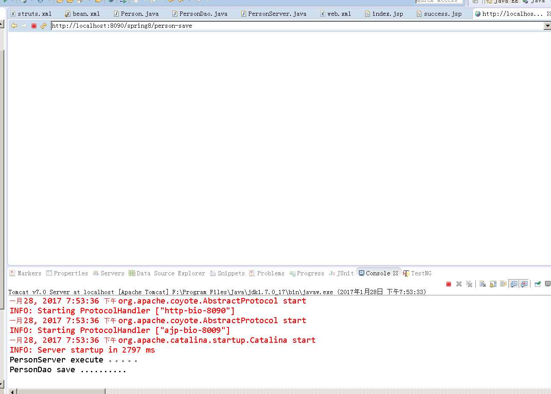Switch to the success.jsp editor tab
The height and width of the screenshot is (394, 551).
click(x=439, y=14)
